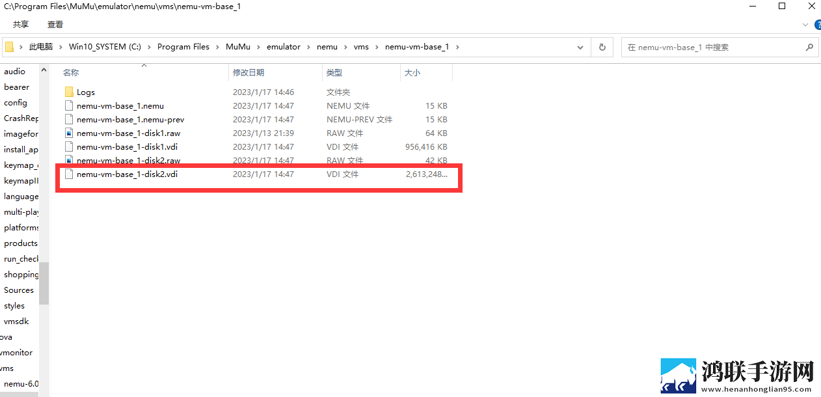Click the icon of nemu-vm-base_1-disk2.raw
Screen dimensions: 821x397
[x=69, y=161]
